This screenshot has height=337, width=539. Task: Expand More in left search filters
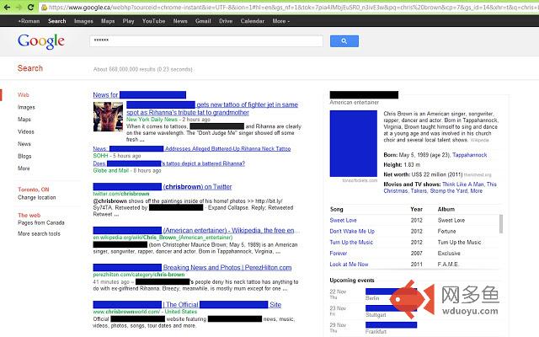point(24,168)
